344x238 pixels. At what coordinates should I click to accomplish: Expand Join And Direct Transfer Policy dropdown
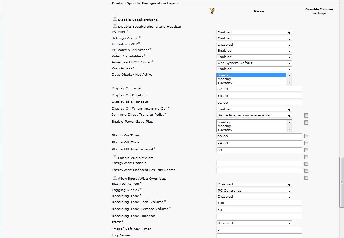[x=254, y=115]
